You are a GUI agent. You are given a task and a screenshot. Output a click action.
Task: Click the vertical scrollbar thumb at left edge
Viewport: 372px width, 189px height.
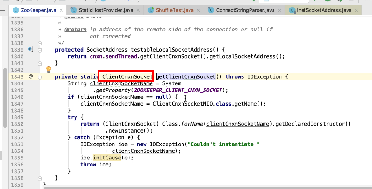(5, 98)
